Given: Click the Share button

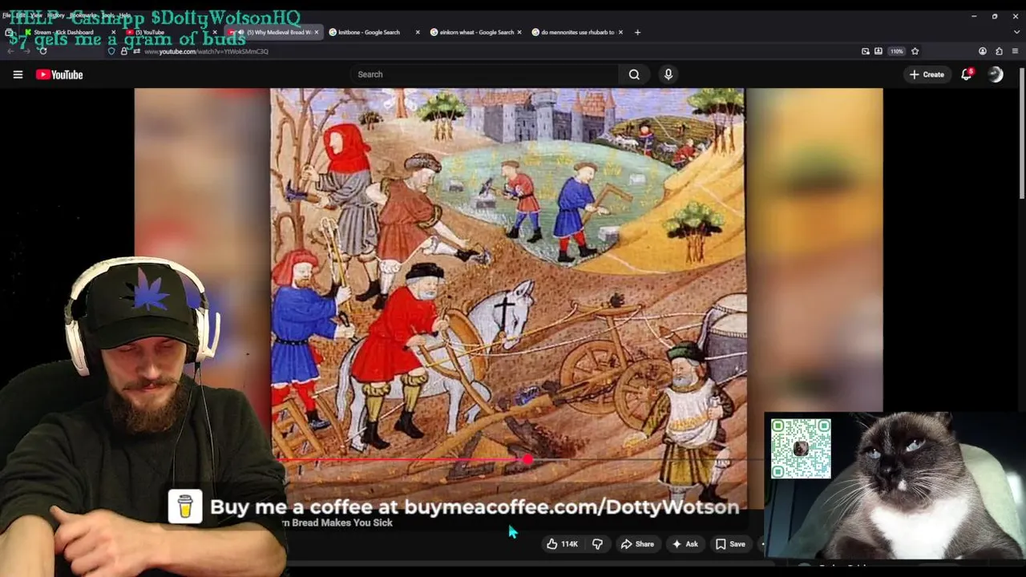Looking at the screenshot, I should [637, 544].
